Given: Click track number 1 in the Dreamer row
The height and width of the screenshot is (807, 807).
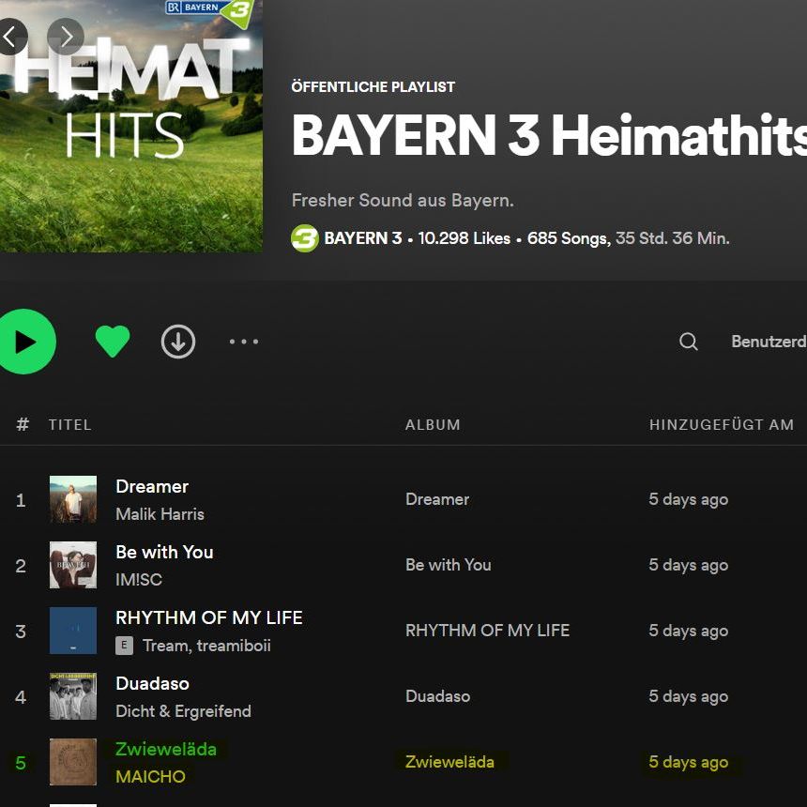Looking at the screenshot, I should click(21, 500).
